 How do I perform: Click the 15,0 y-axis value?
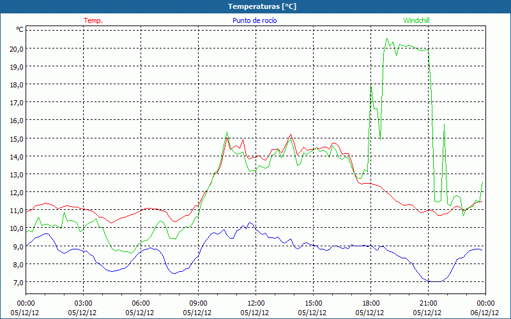click(17, 138)
